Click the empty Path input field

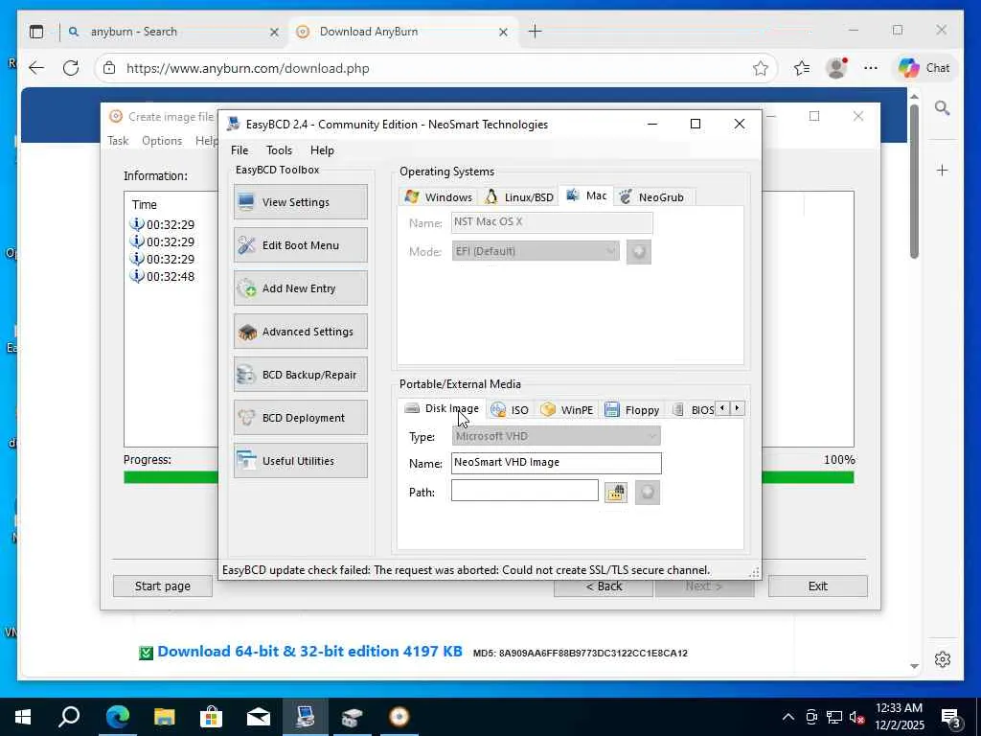524,491
